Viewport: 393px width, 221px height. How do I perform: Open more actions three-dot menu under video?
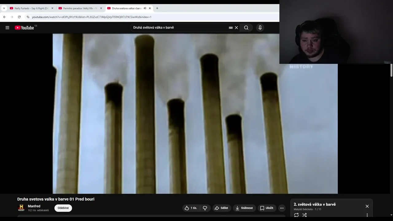click(282, 208)
